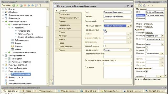Collapse the Основные section in properties panel
Image resolution: width=168 pixels, height=94 pixels.
(135, 9)
